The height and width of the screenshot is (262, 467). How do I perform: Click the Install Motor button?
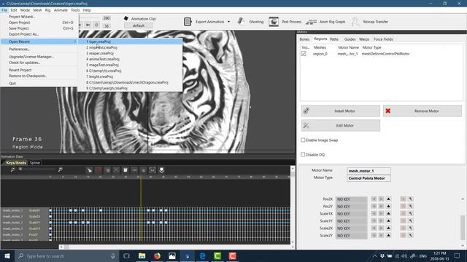click(341, 111)
